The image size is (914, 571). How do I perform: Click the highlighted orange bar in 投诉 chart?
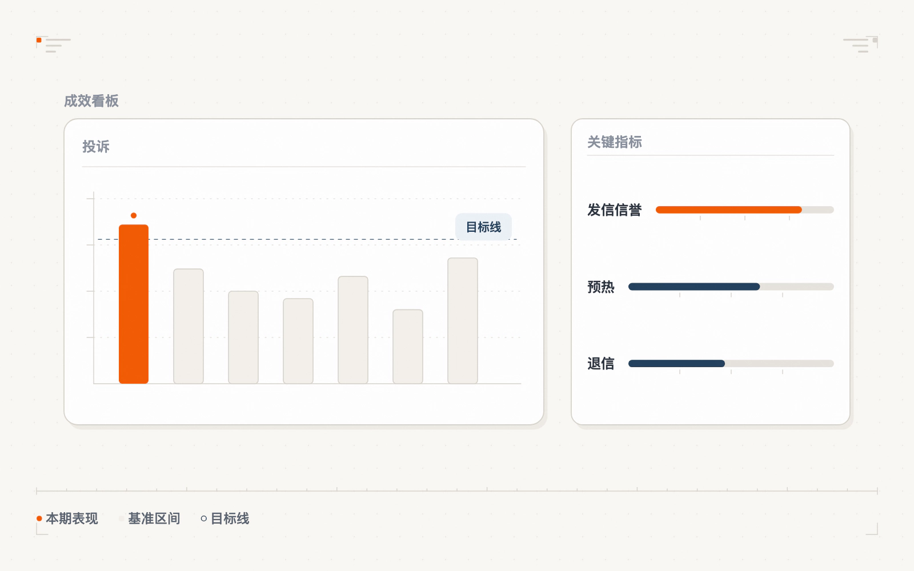click(x=134, y=304)
